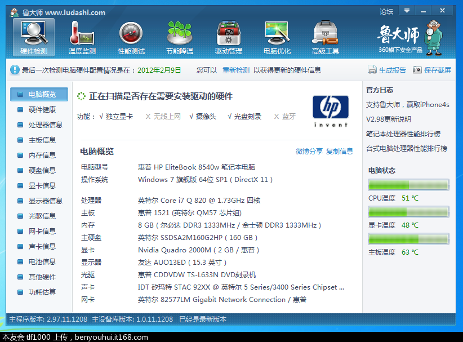Open the 节能降温 energy saving icon
The image size is (463, 342).
tap(179, 37)
